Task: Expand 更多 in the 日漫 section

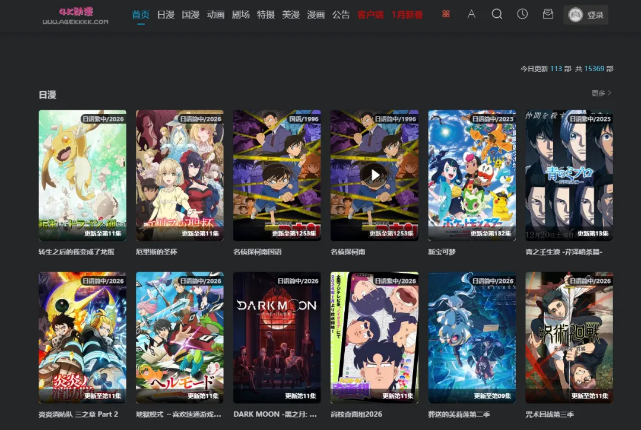Action: point(601,93)
